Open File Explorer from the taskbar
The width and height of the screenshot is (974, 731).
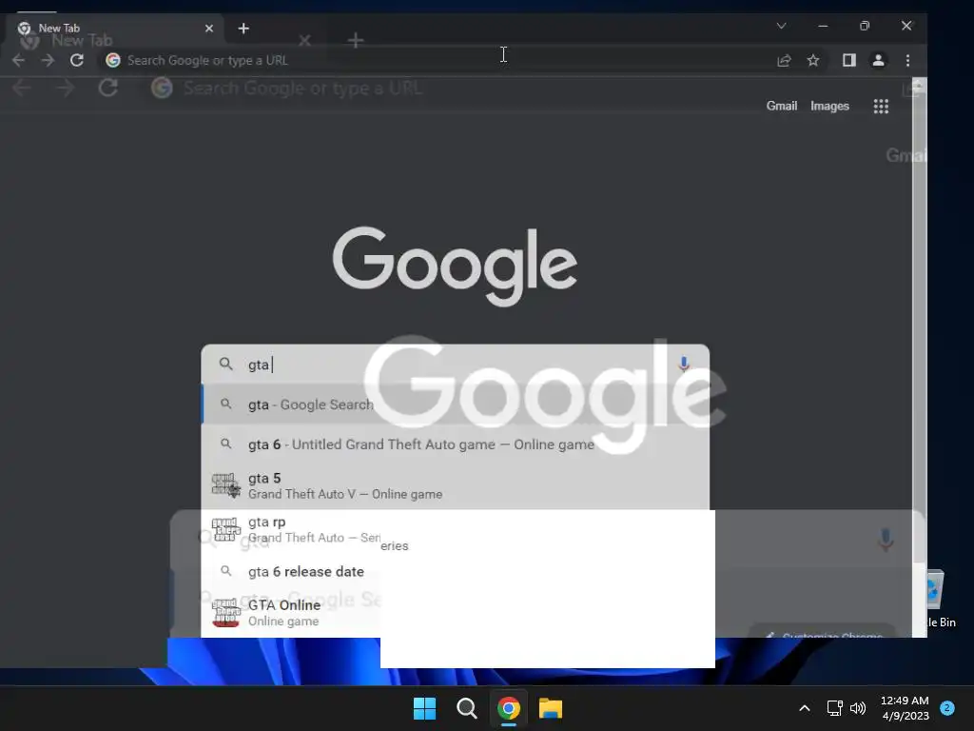click(x=551, y=708)
